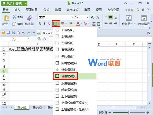
Task: Open the font name 宋体 dropdown
Action: (x=73, y=17)
